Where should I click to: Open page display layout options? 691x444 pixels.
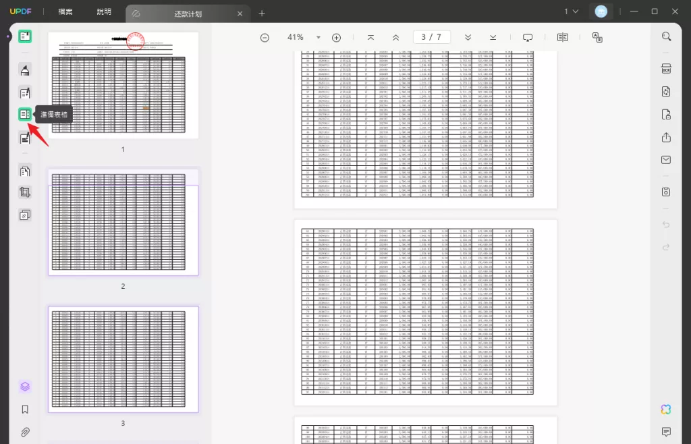pyautogui.click(x=562, y=37)
